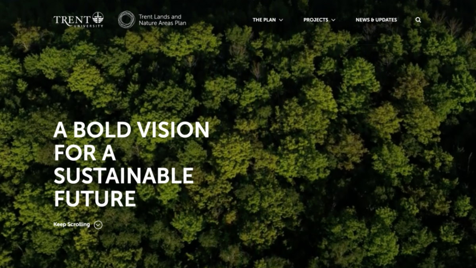Select the A BOLD VISION heading line
This screenshot has height=268, width=476.
click(131, 130)
